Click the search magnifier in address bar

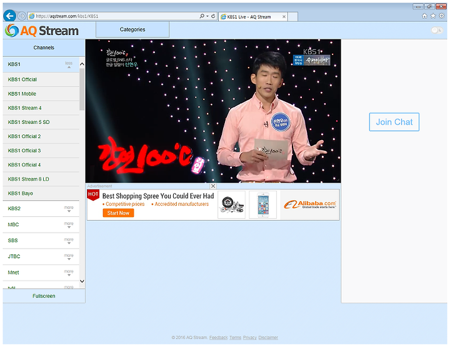pos(202,16)
